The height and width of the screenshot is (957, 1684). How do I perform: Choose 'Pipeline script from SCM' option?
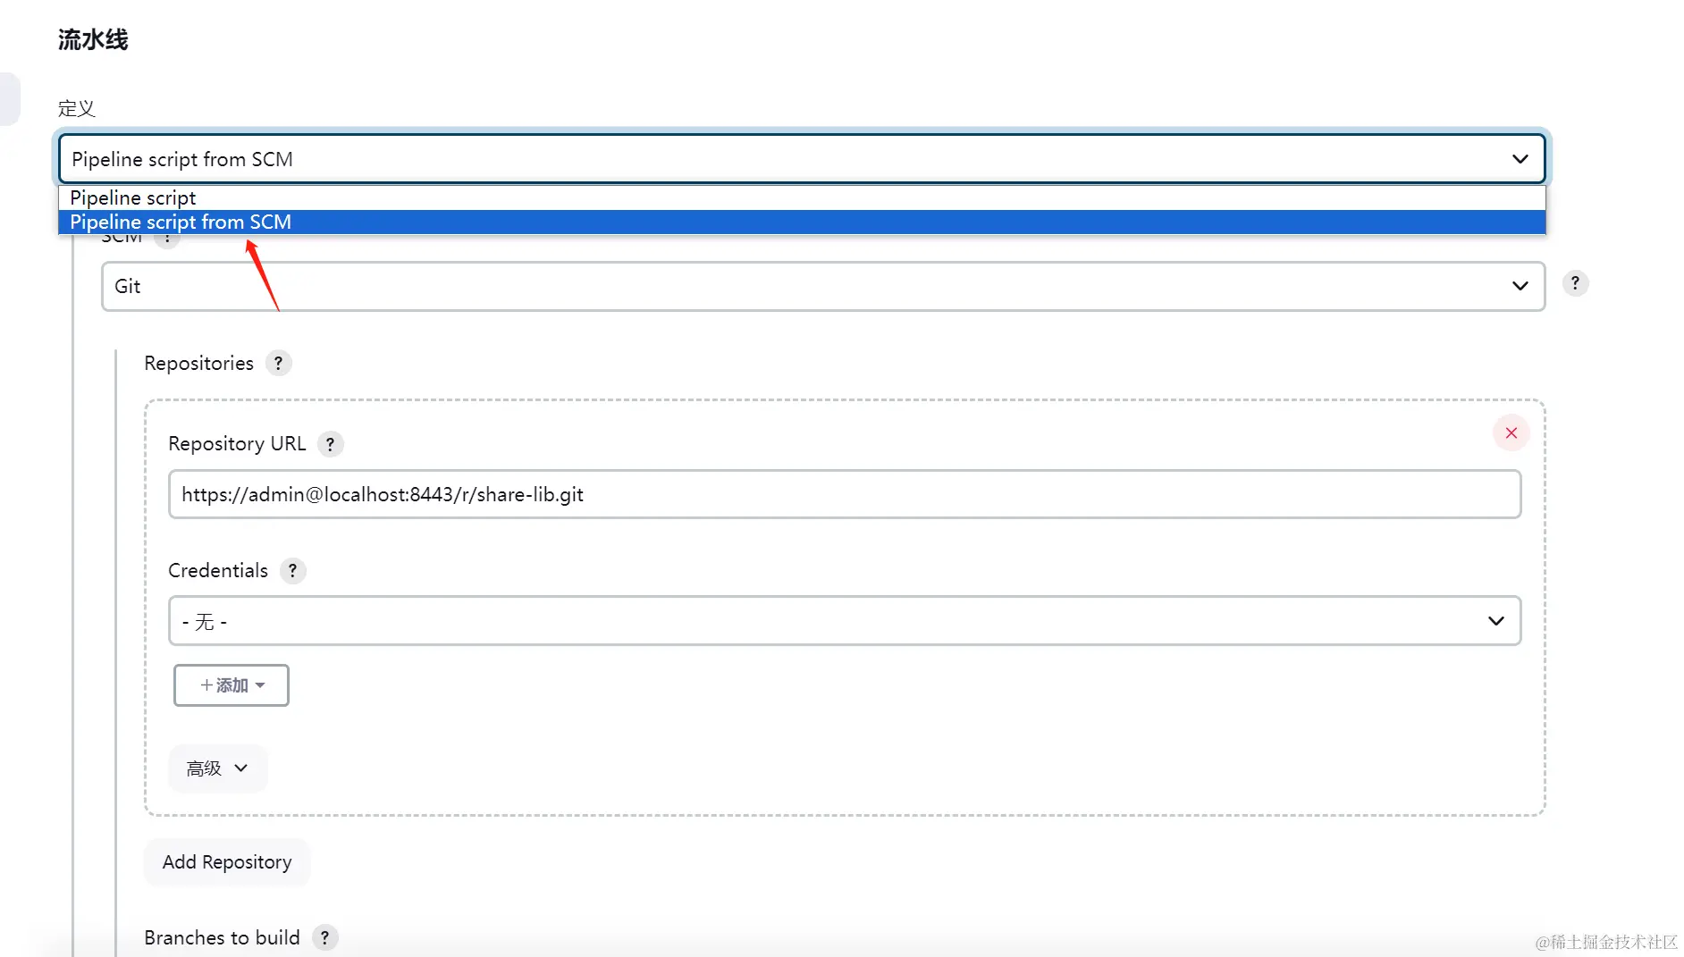pos(802,222)
